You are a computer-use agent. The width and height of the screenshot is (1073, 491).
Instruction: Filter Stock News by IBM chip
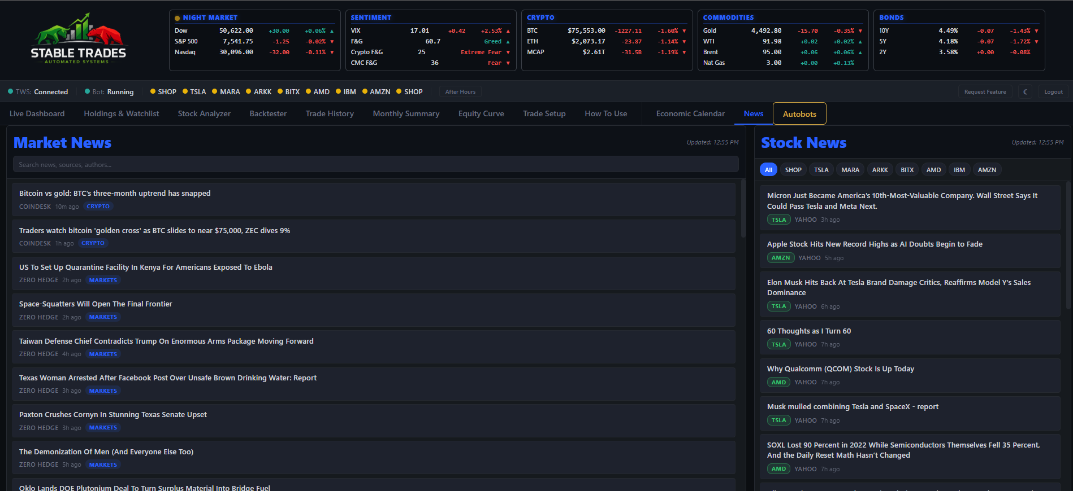coord(959,170)
